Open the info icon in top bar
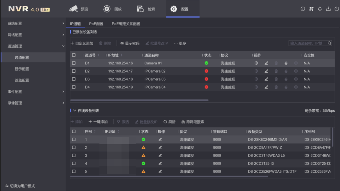Viewport: 340px width, 191px height. coord(303,9)
